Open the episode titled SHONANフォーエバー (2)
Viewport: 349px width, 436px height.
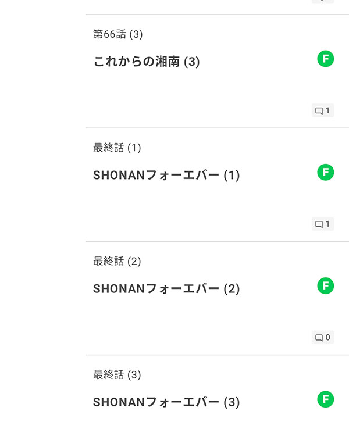click(166, 288)
